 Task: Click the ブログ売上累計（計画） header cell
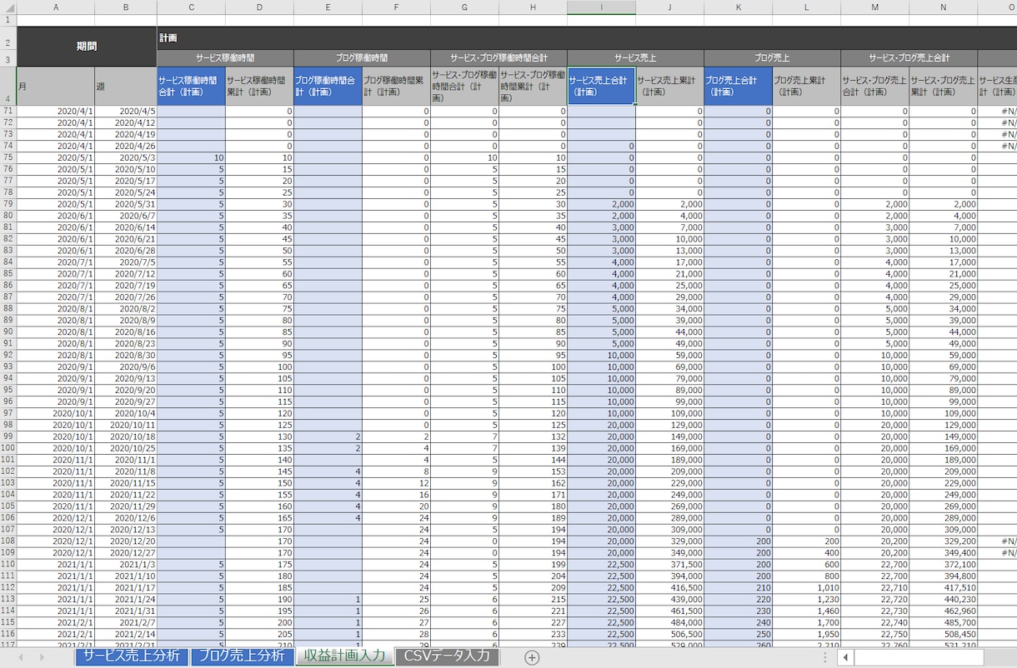coord(806,86)
